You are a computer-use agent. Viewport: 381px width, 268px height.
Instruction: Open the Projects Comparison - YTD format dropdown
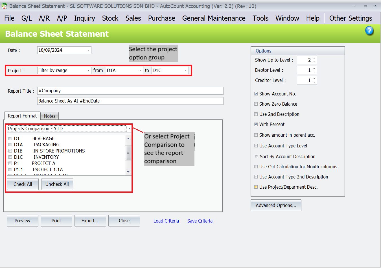(x=129, y=129)
